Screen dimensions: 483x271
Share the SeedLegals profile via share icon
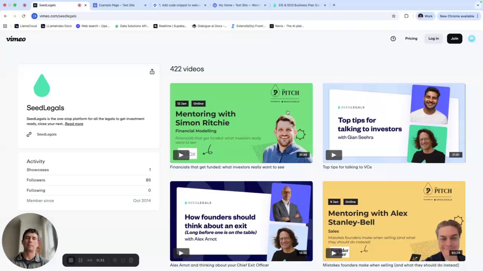click(x=152, y=72)
